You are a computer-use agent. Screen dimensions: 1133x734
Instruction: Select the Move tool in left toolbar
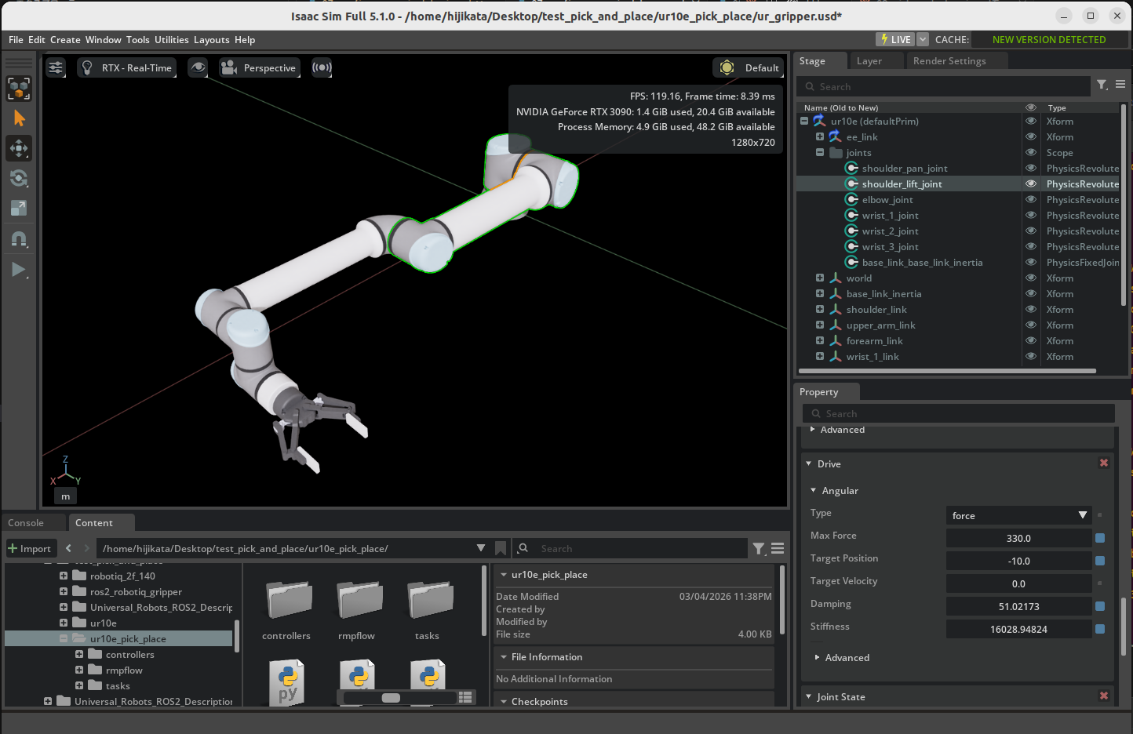pos(19,148)
